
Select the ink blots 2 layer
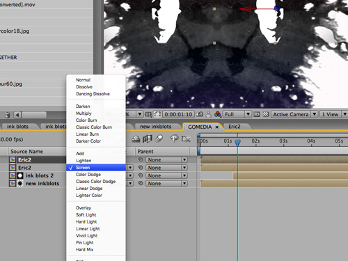[x=39, y=175]
